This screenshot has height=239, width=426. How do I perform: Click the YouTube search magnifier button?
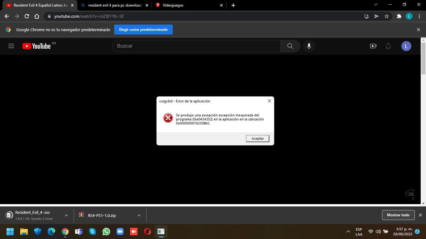[x=290, y=46]
